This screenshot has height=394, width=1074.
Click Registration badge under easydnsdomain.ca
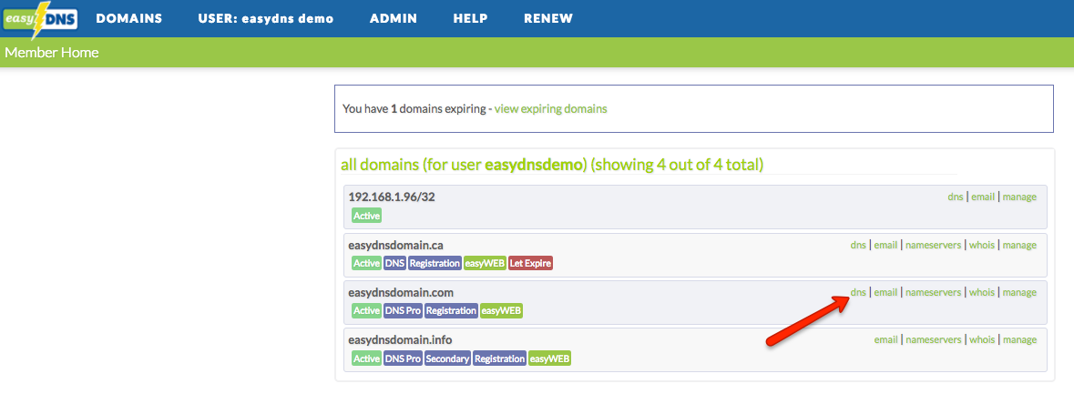point(435,263)
